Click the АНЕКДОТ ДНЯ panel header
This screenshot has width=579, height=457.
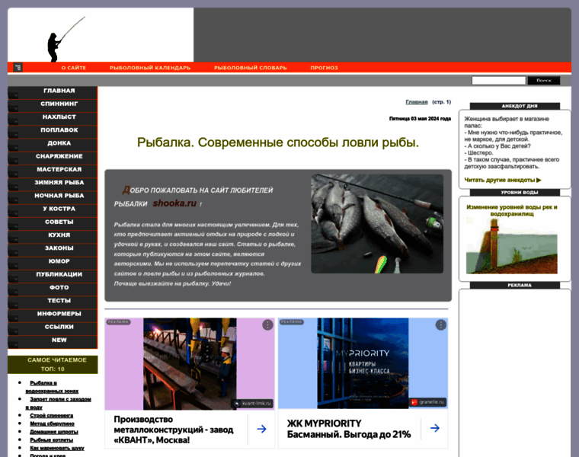point(515,106)
